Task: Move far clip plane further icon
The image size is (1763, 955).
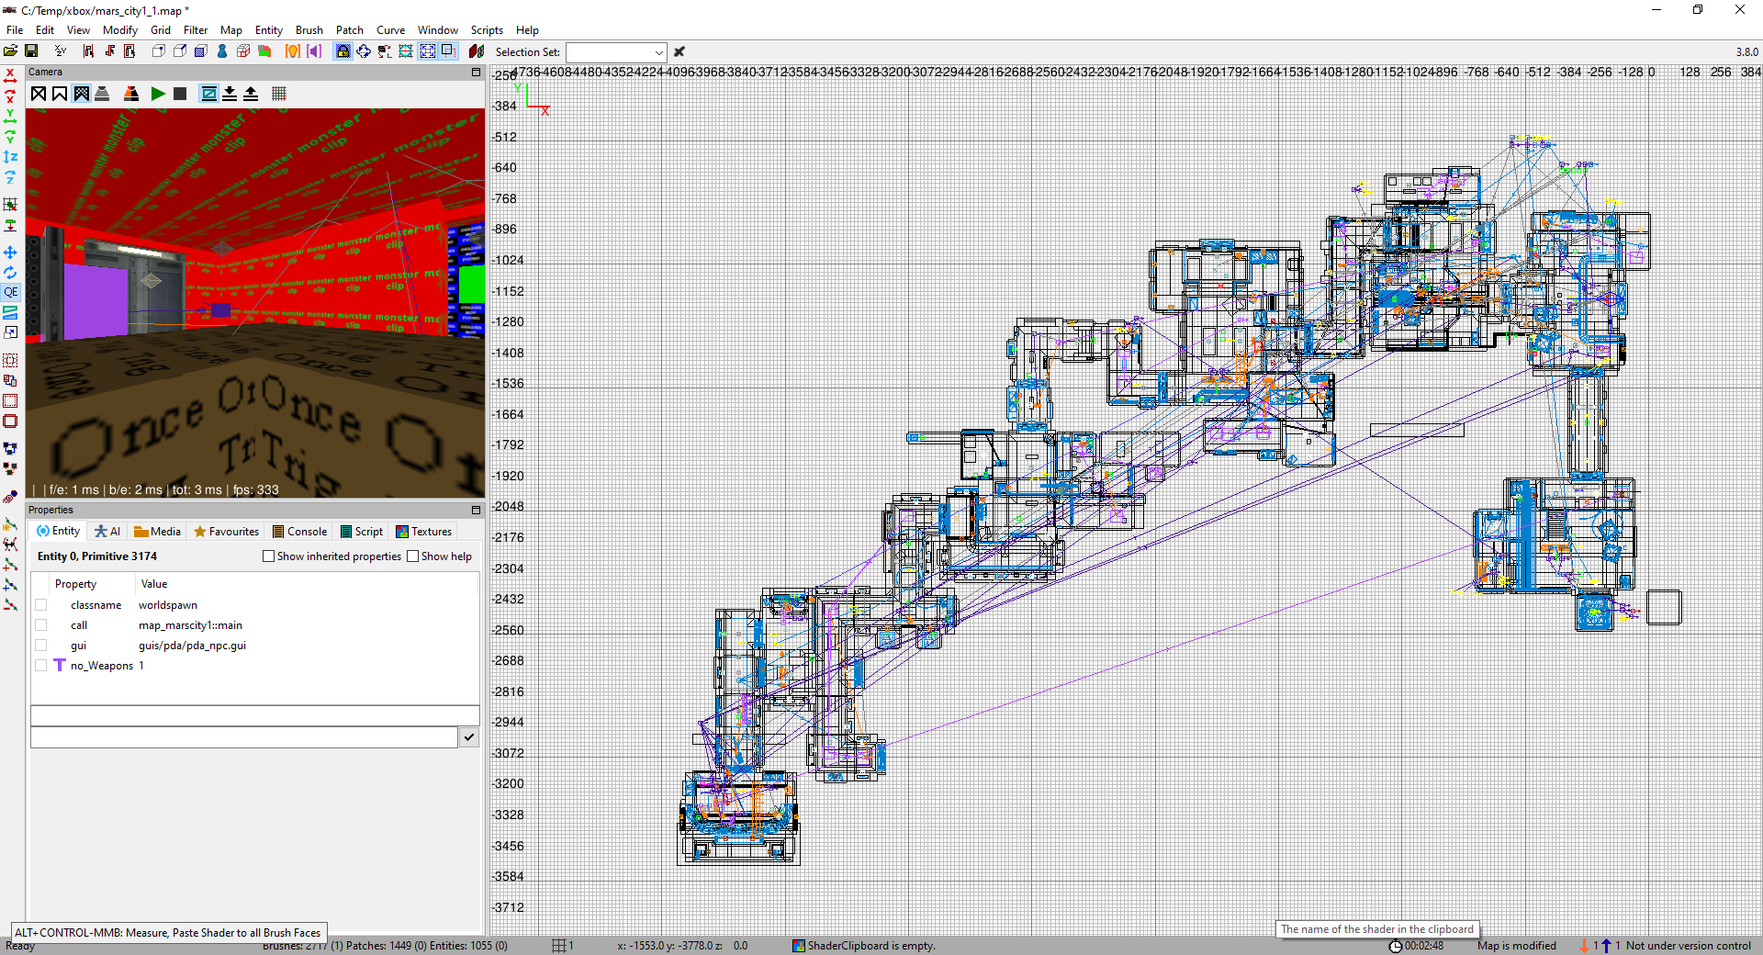Action: coord(251,94)
